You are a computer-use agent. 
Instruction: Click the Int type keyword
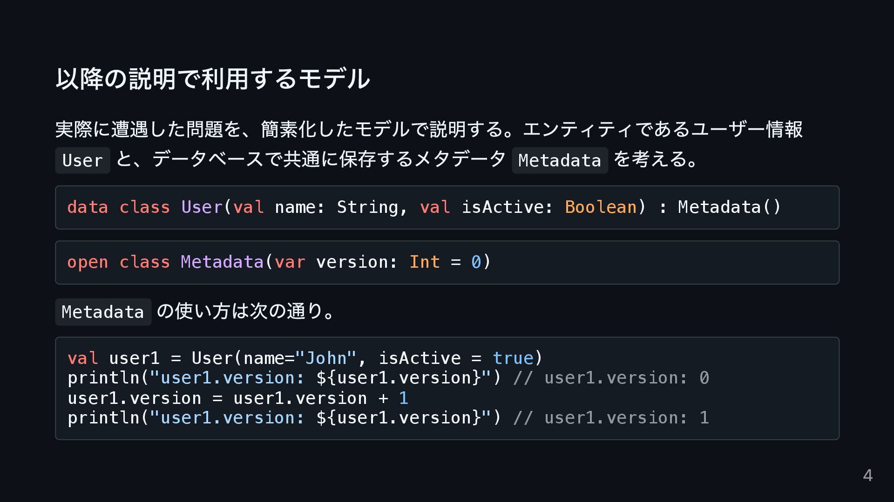424,262
